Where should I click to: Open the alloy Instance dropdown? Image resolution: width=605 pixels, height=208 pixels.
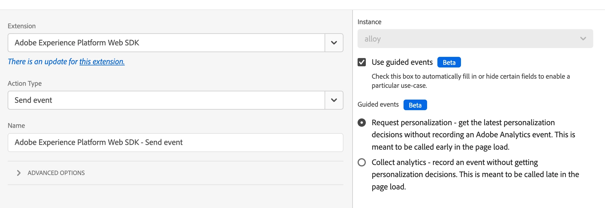pos(475,39)
